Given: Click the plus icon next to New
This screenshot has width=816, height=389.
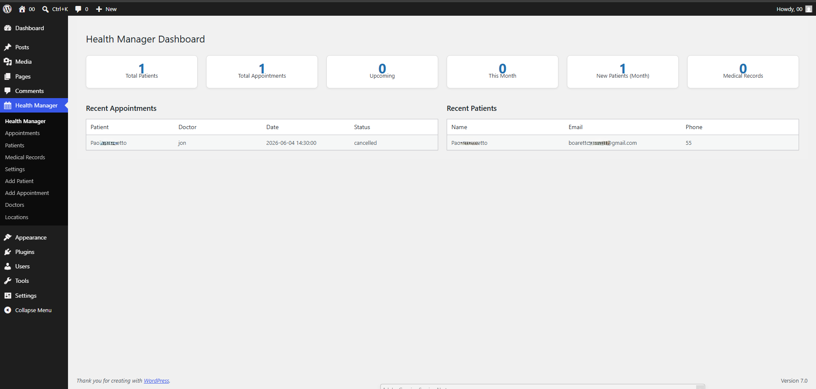Looking at the screenshot, I should [x=99, y=9].
